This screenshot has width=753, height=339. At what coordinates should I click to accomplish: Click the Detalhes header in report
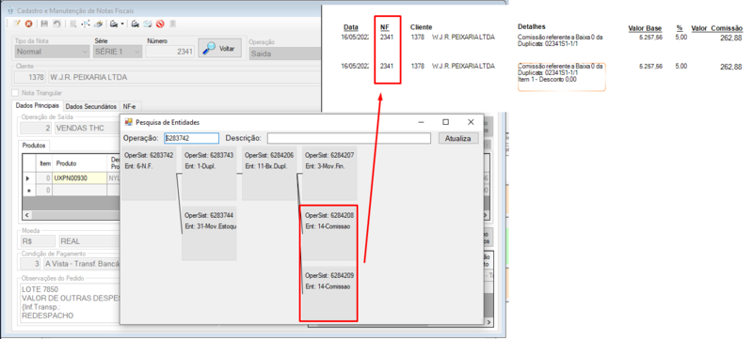(x=532, y=26)
